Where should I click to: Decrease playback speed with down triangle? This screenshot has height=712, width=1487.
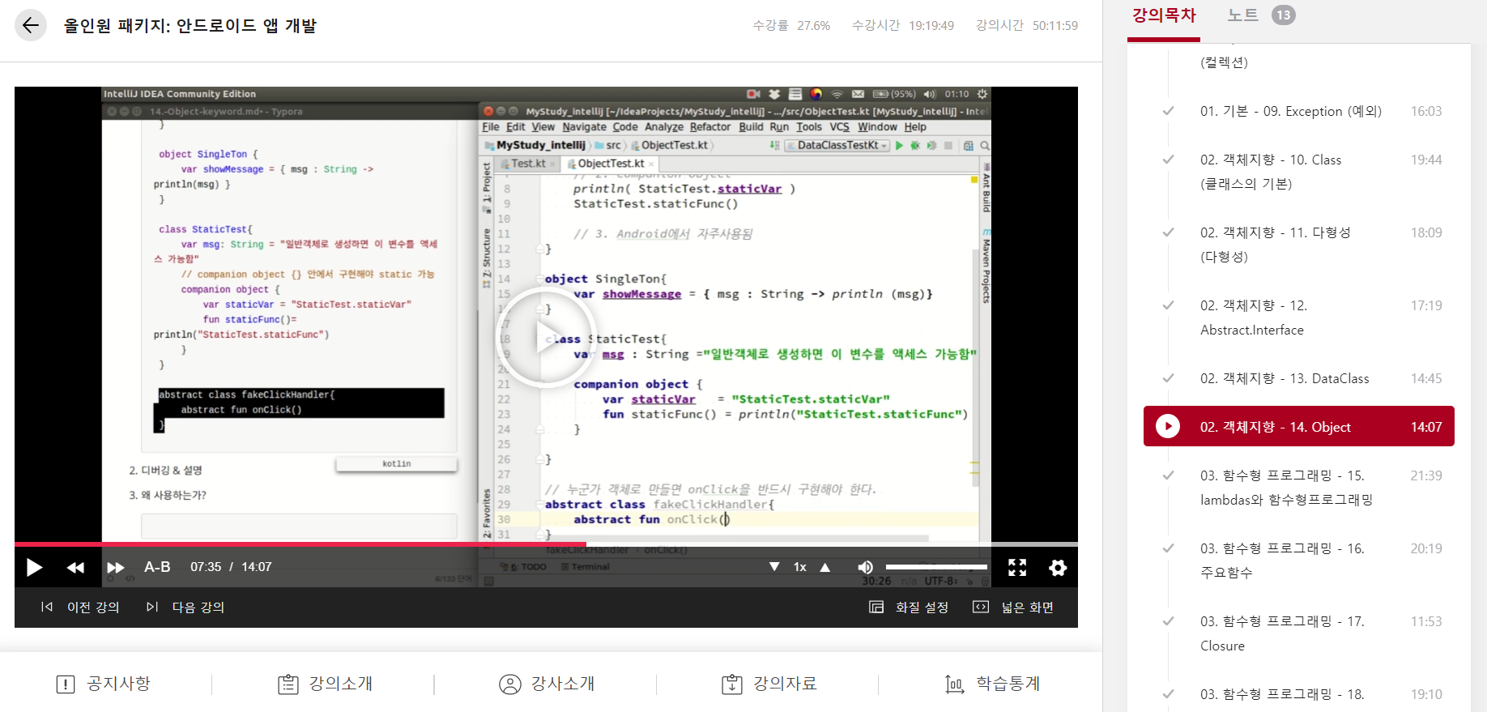774,567
